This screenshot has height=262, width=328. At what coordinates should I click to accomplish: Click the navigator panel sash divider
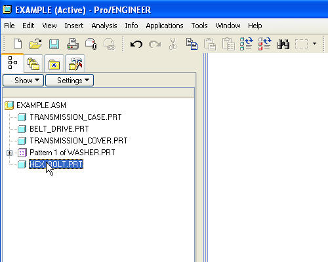pyautogui.click(x=205, y=157)
